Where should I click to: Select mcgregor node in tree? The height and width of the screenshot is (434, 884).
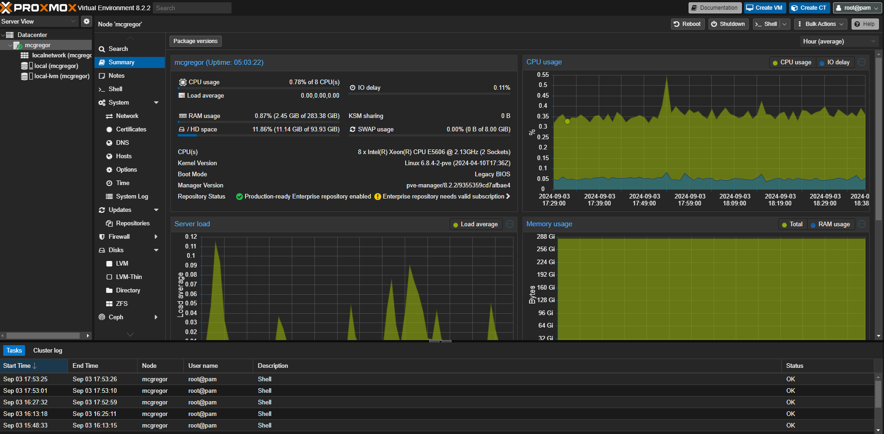click(38, 45)
